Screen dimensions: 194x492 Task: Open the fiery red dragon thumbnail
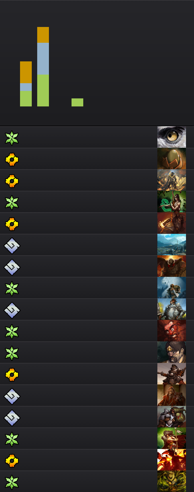click(x=172, y=460)
